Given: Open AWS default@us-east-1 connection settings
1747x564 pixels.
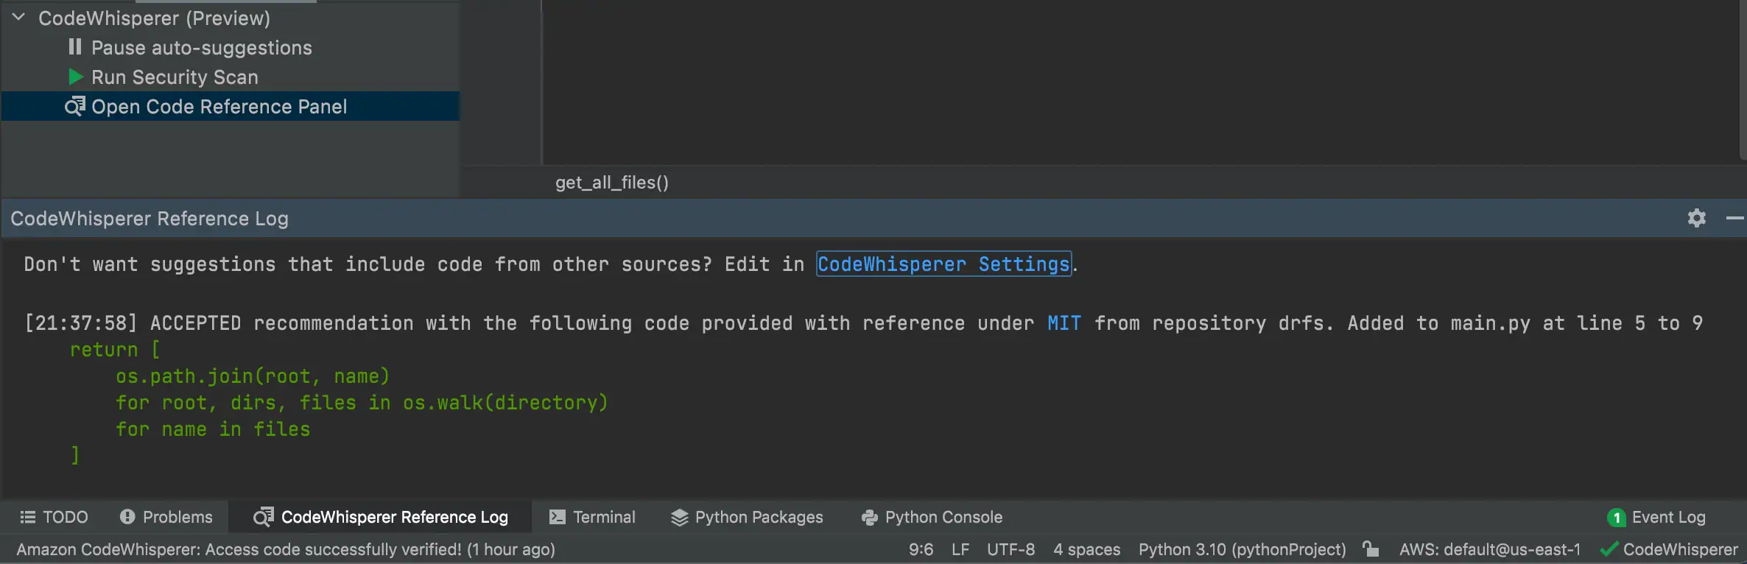Looking at the screenshot, I should pyautogui.click(x=1489, y=549).
